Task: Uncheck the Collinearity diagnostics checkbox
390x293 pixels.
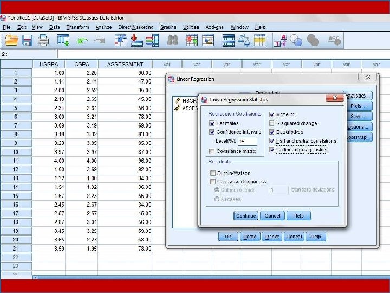Action: pyautogui.click(x=271, y=150)
